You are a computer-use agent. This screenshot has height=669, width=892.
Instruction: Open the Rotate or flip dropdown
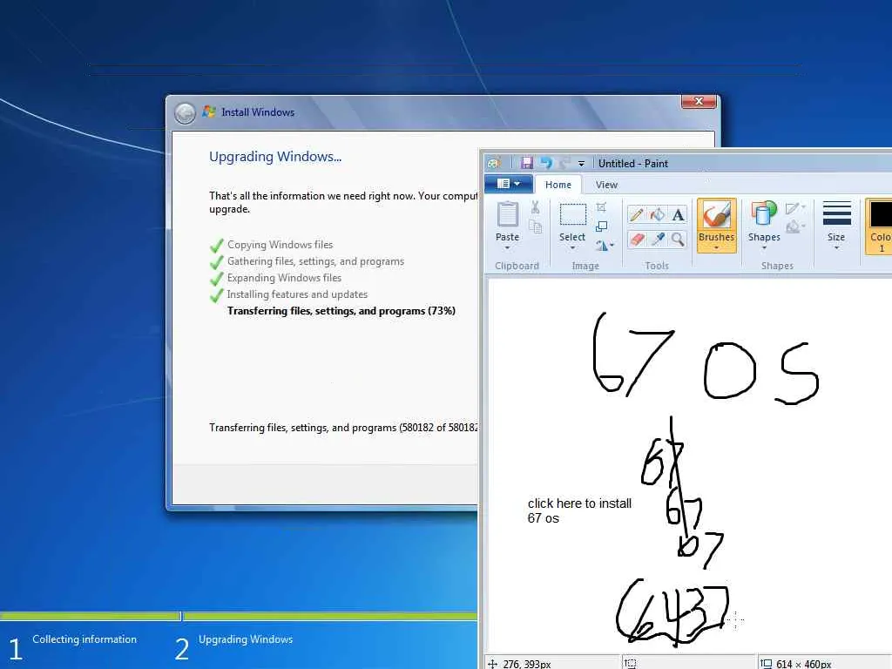click(x=605, y=246)
